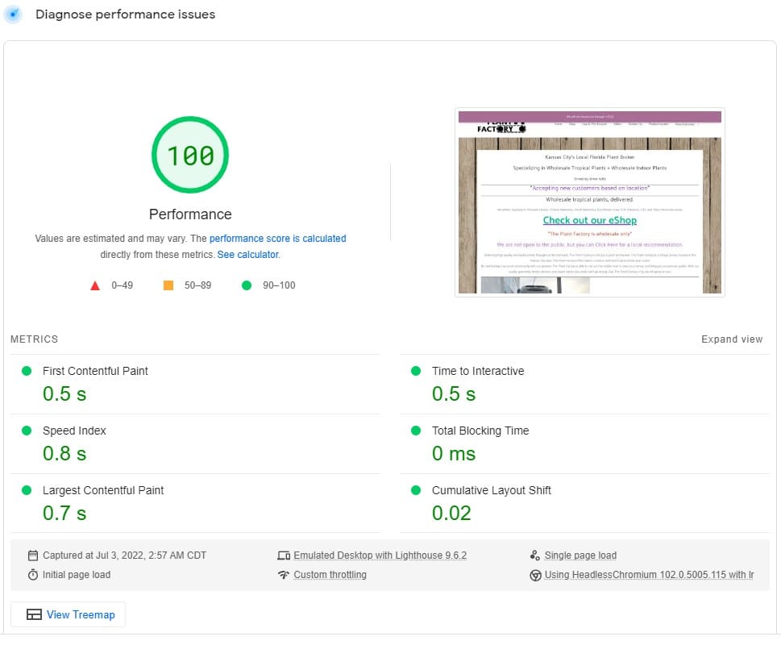
Task: Open the performance score is calculated link
Action: point(277,239)
